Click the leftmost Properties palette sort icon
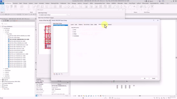Image resolution: width=177 pixels, height=99 pixels. click(x=37, y=96)
